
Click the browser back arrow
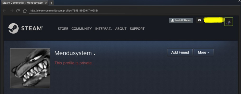4,11
